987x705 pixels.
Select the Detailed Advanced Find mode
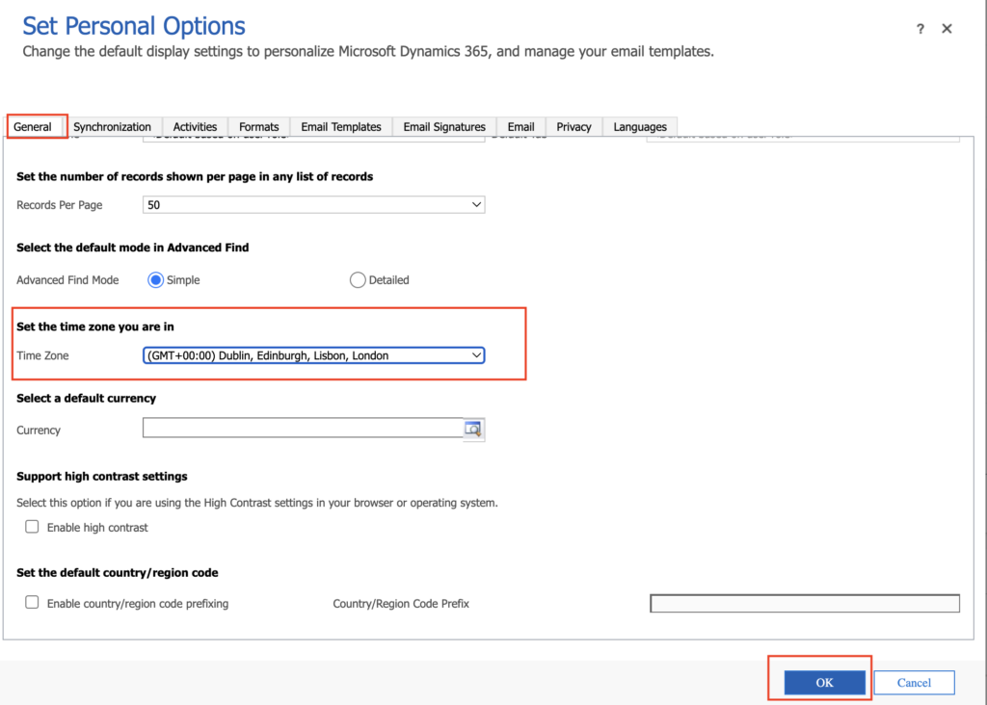(358, 280)
